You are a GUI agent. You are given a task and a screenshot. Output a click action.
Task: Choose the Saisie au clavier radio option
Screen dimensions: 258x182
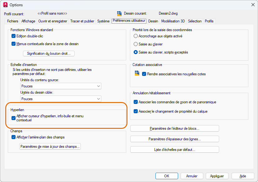tap(136, 44)
